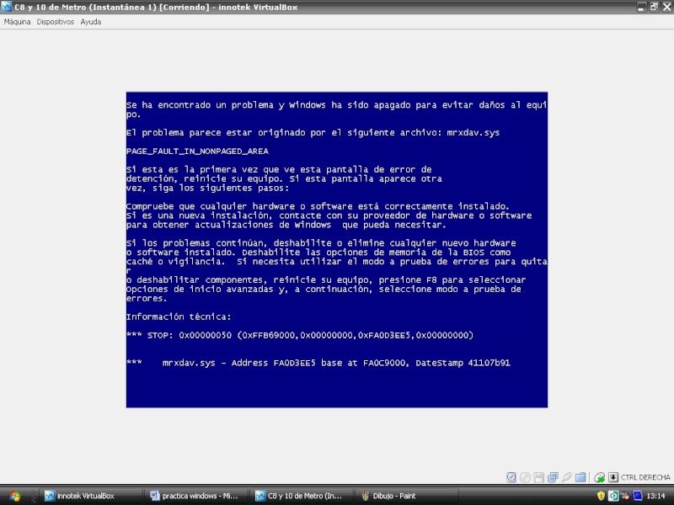Click the STOP: 0x00000050 error code line
Screen dimensions: 674x505
pyautogui.click(x=300, y=335)
